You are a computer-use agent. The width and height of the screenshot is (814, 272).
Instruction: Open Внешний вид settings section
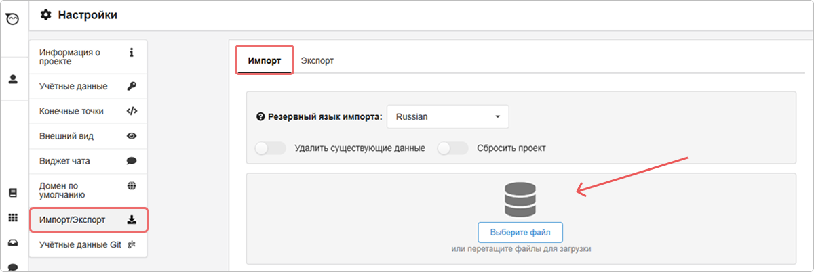click(x=88, y=136)
